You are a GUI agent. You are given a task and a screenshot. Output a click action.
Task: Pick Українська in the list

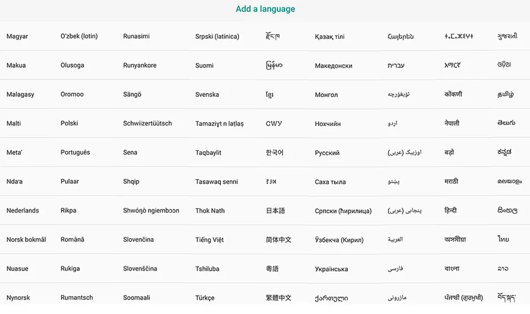tap(332, 269)
